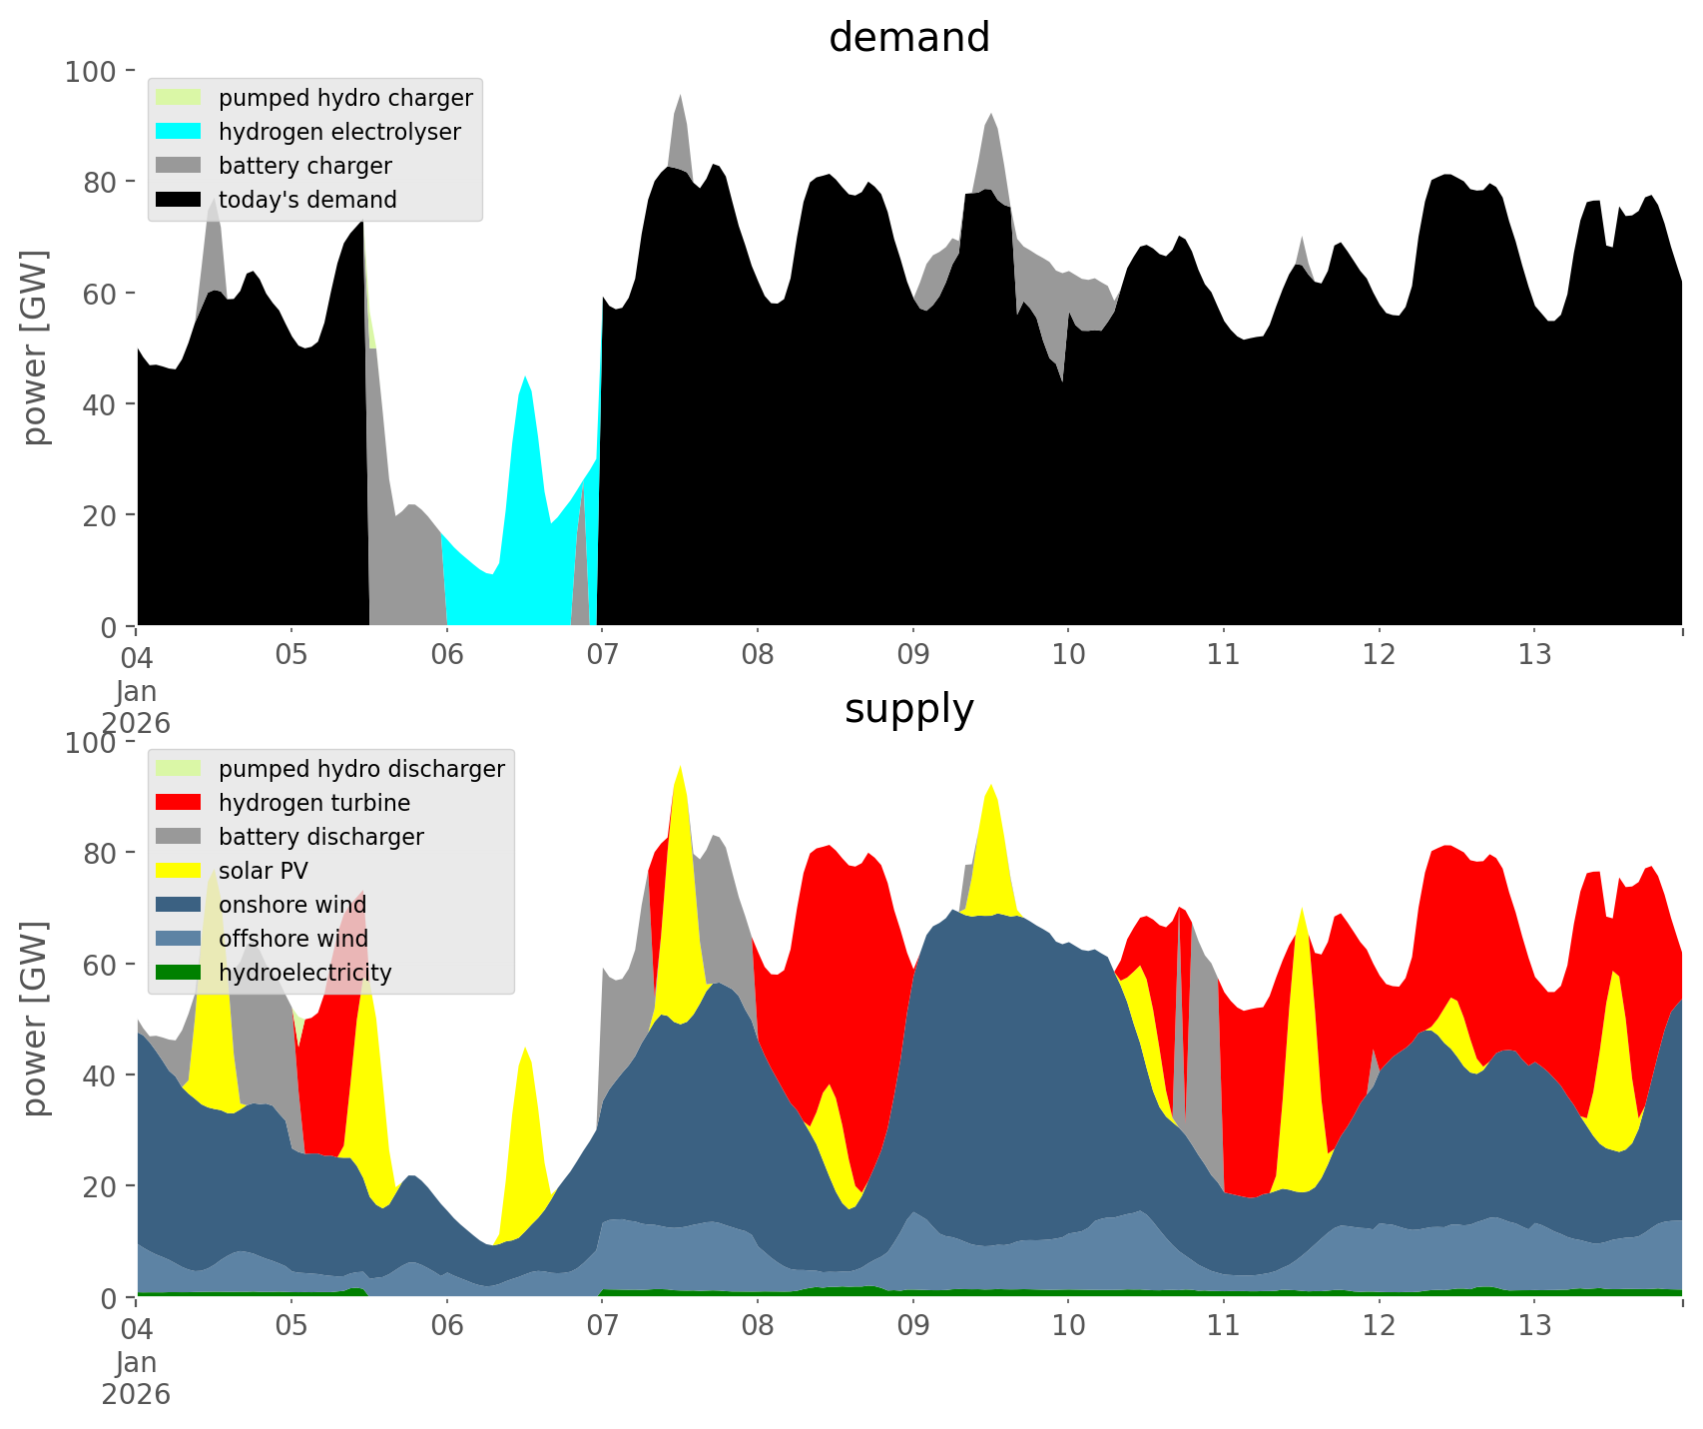1703x1429 pixels.
Task: Click the cyan hydrogen electrolyser legend swatch
Action: click(179, 132)
